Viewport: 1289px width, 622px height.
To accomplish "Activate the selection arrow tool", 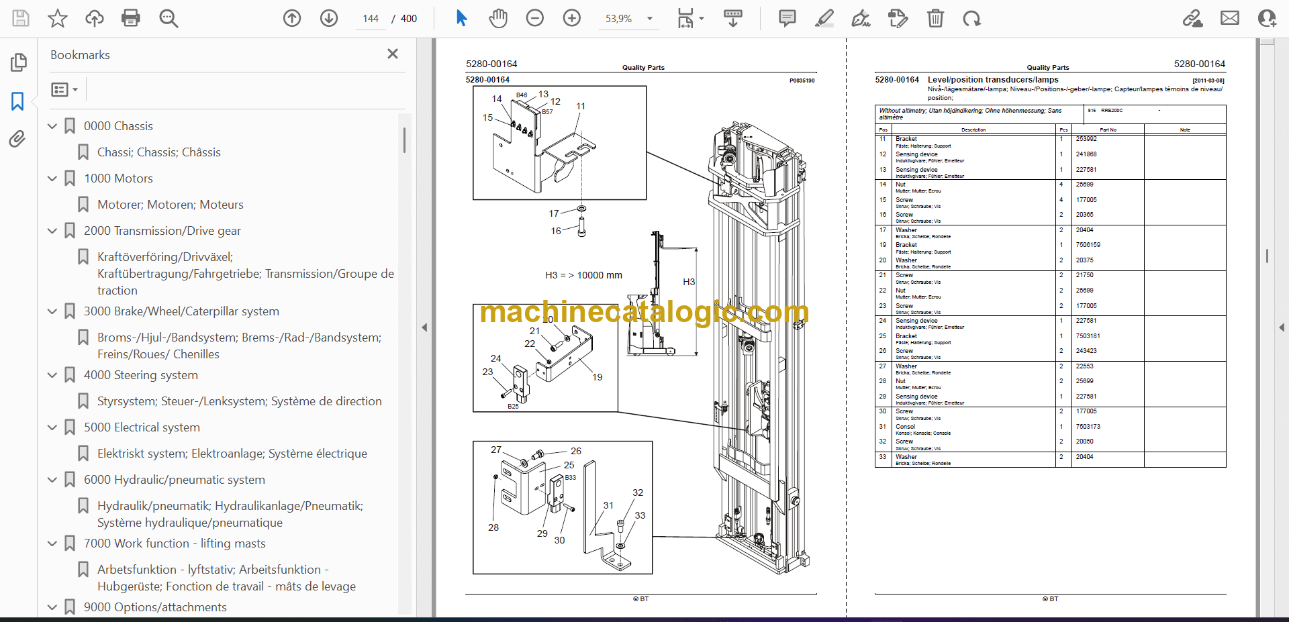I will [x=461, y=18].
